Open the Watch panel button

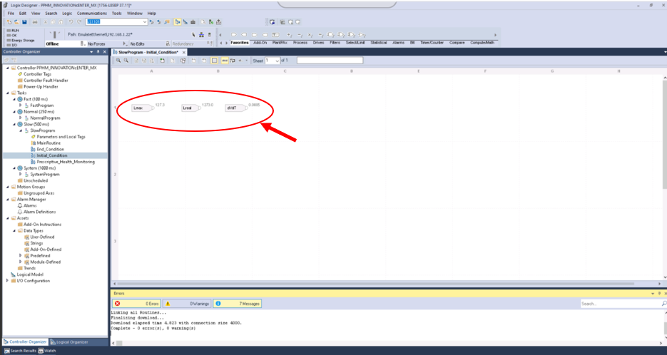pyautogui.click(x=47, y=351)
